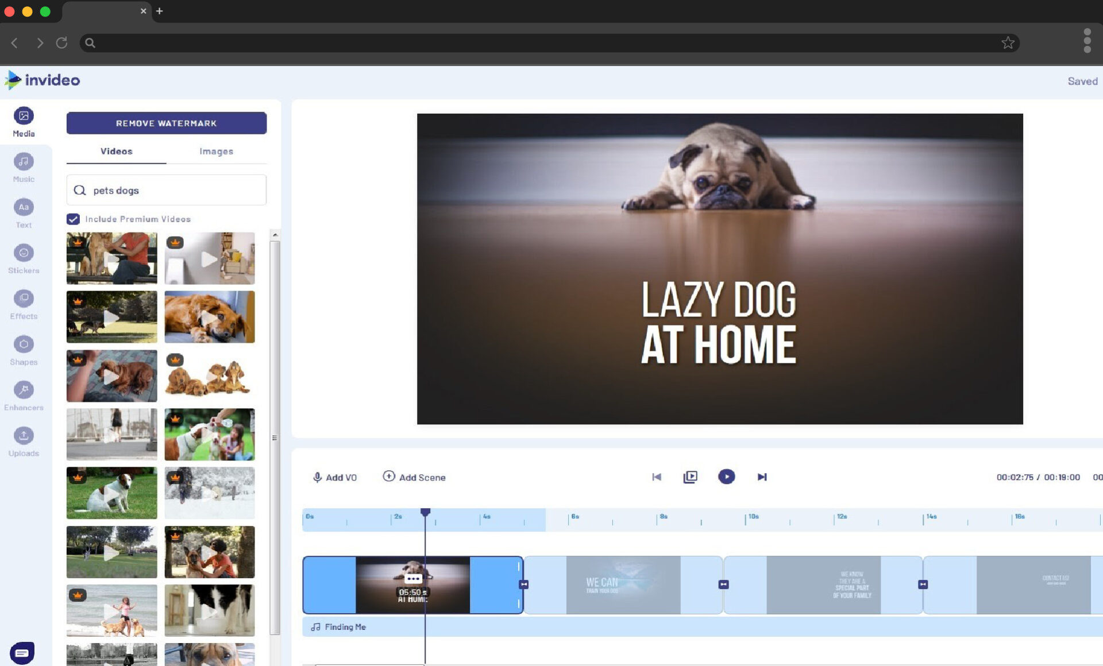Click the Saved status text
The width and height of the screenshot is (1103, 666).
[1082, 81]
